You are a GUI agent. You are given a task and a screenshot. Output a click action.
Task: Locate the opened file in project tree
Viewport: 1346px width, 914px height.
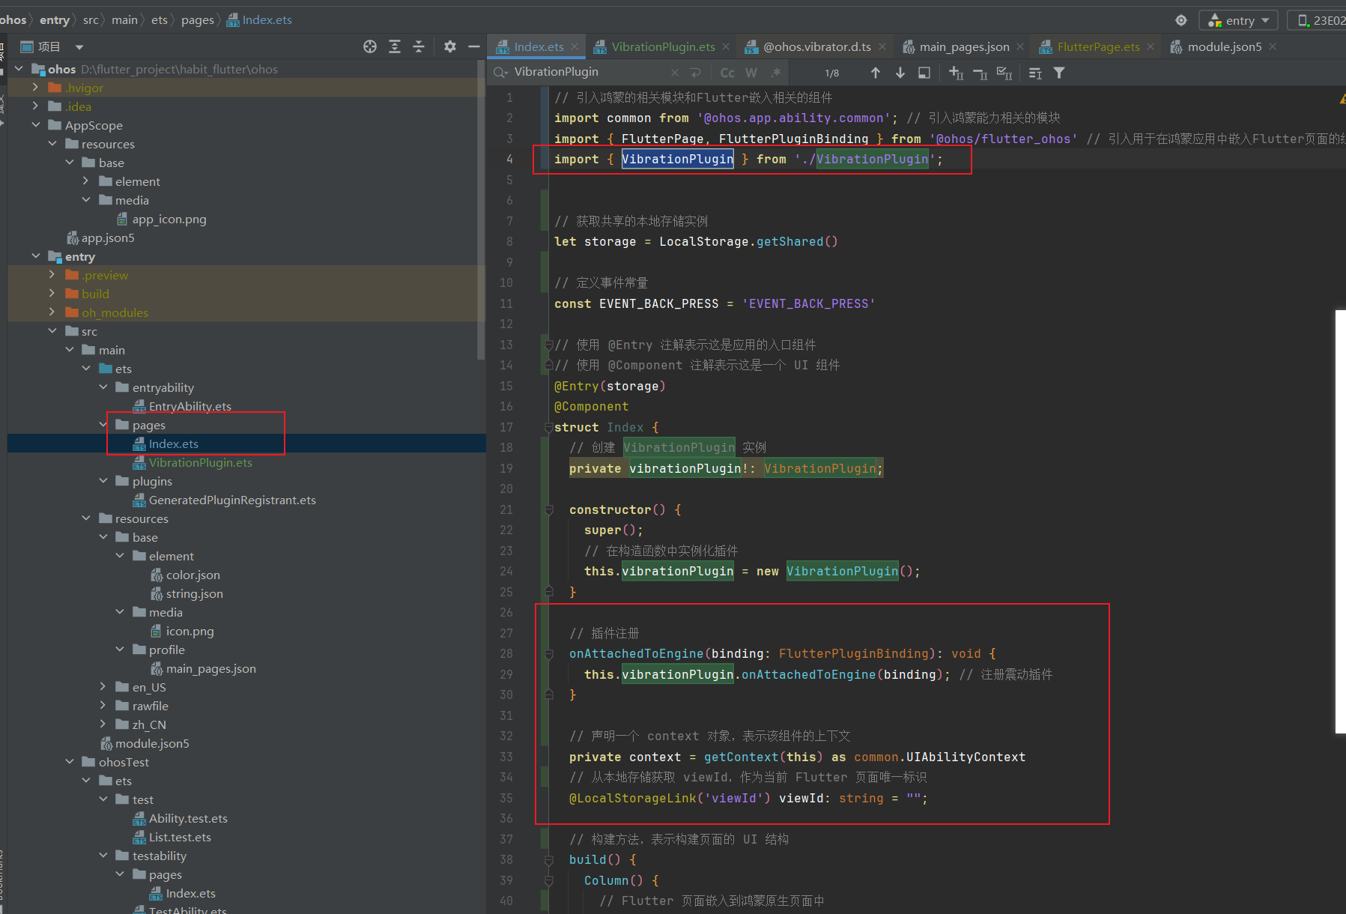click(370, 46)
